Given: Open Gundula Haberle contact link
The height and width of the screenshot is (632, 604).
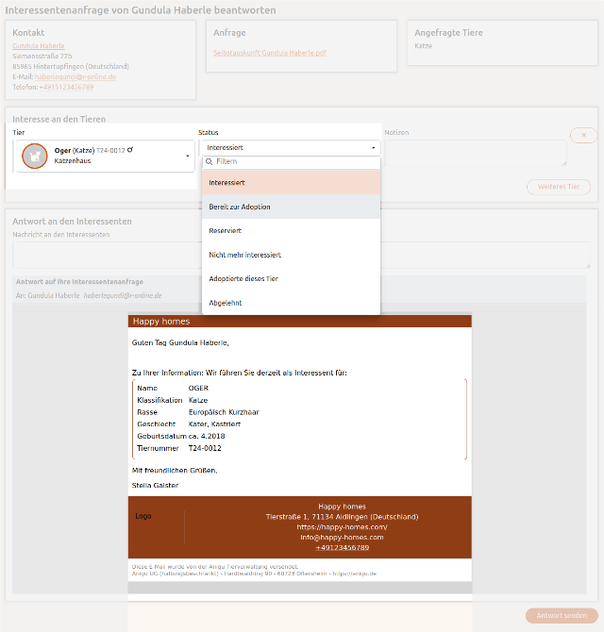Looking at the screenshot, I should point(39,45).
